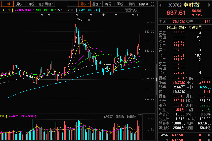Switch to 周线 weekly period tab
The image size is (212, 141).
(19, 4)
